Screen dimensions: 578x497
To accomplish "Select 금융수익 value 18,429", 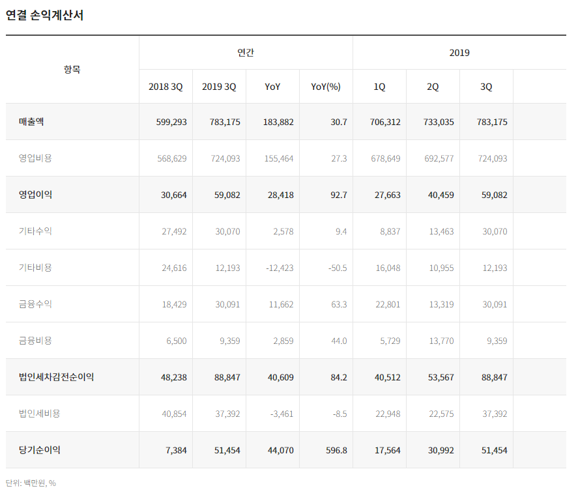I will [x=174, y=304].
